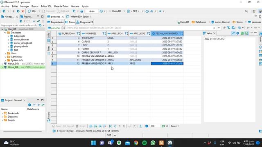Open the filter history dropdown arrow

coord(219,28)
